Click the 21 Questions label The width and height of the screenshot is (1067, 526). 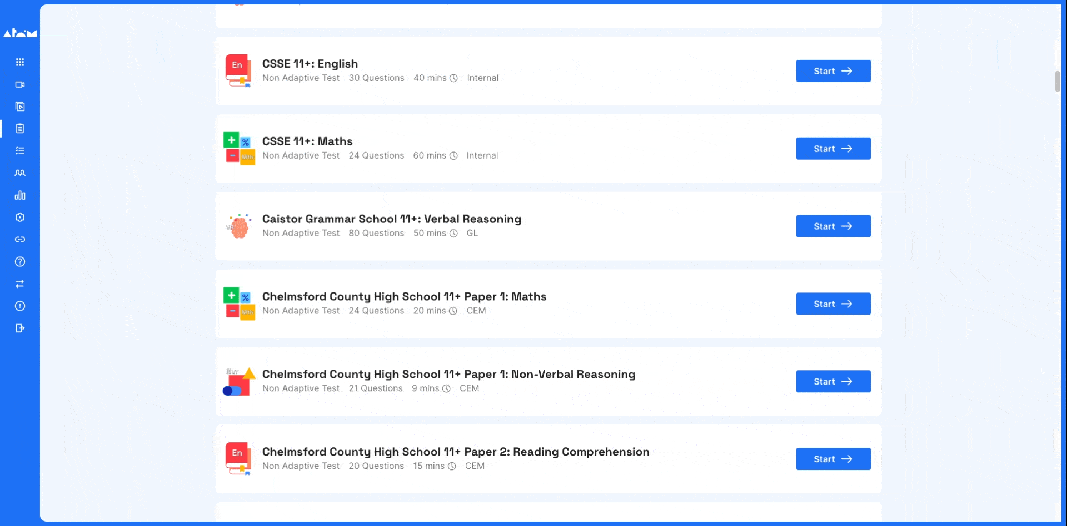pyautogui.click(x=376, y=389)
